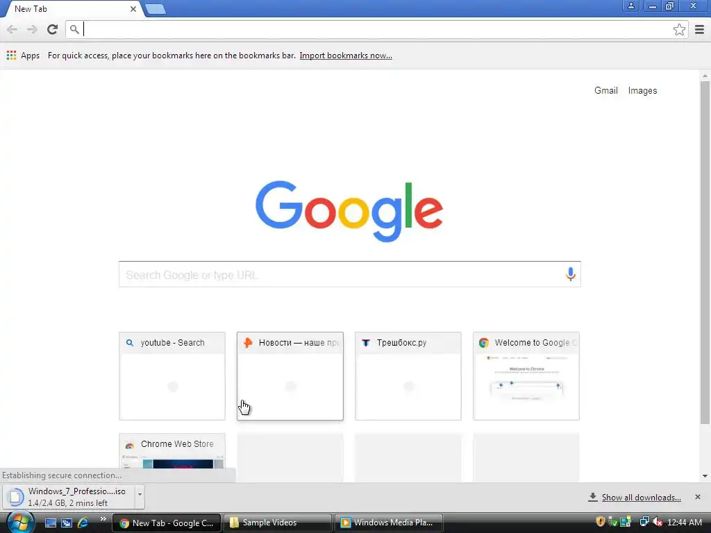Close the New Tab tab
The height and width of the screenshot is (533, 711).
click(x=133, y=9)
